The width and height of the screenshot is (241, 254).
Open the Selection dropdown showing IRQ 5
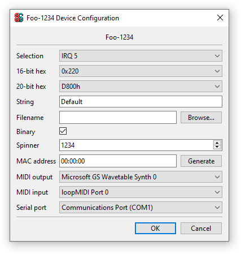coord(141,56)
